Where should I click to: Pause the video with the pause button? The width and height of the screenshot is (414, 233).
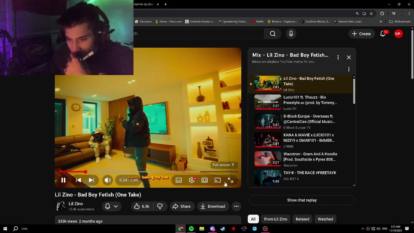63,180
